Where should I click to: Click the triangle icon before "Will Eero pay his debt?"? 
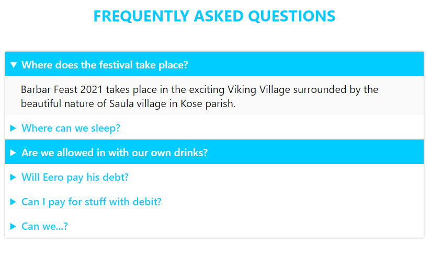coord(14,178)
